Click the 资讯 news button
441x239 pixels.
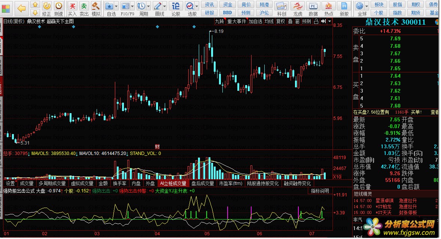point(210,4)
